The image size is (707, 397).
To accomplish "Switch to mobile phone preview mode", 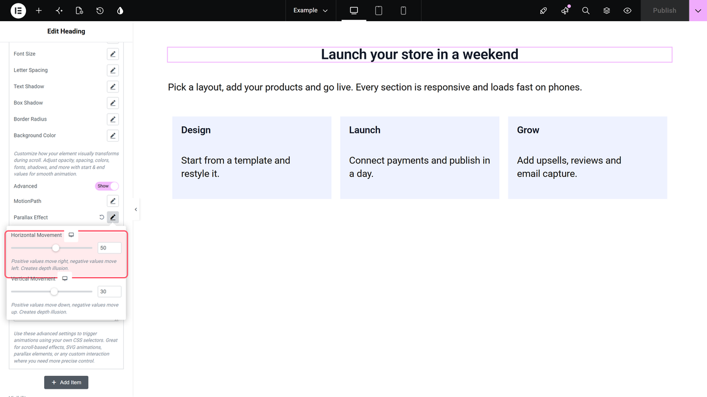I will [x=404, y=11].
